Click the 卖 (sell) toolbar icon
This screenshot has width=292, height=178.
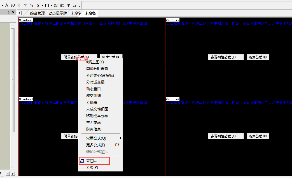pyautogui.click(x=62, y=5)
